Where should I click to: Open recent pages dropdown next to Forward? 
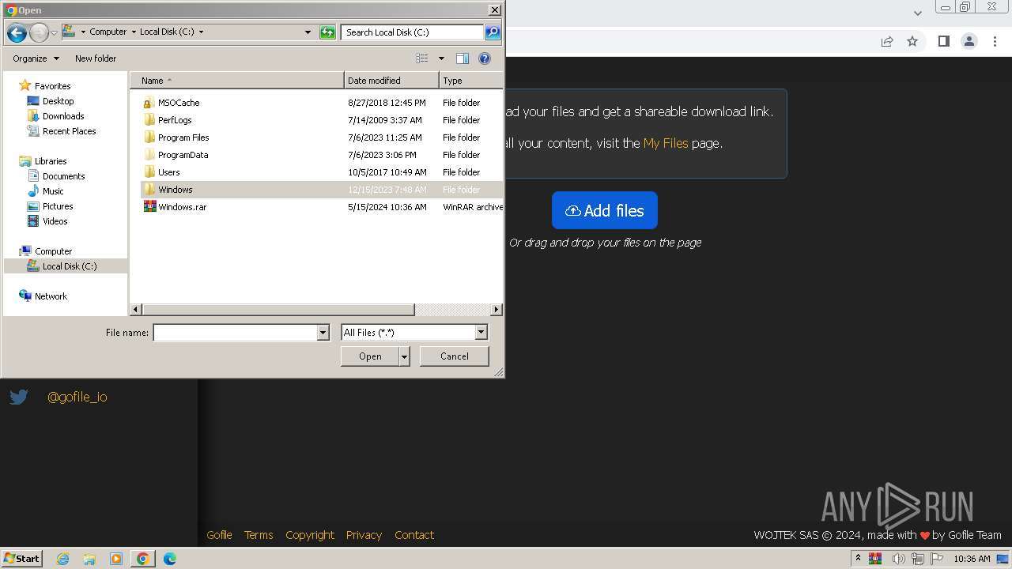(x=54, y=32)
